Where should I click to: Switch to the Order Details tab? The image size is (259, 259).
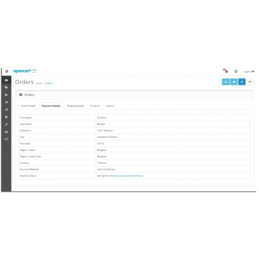click(x=28, y=106)
